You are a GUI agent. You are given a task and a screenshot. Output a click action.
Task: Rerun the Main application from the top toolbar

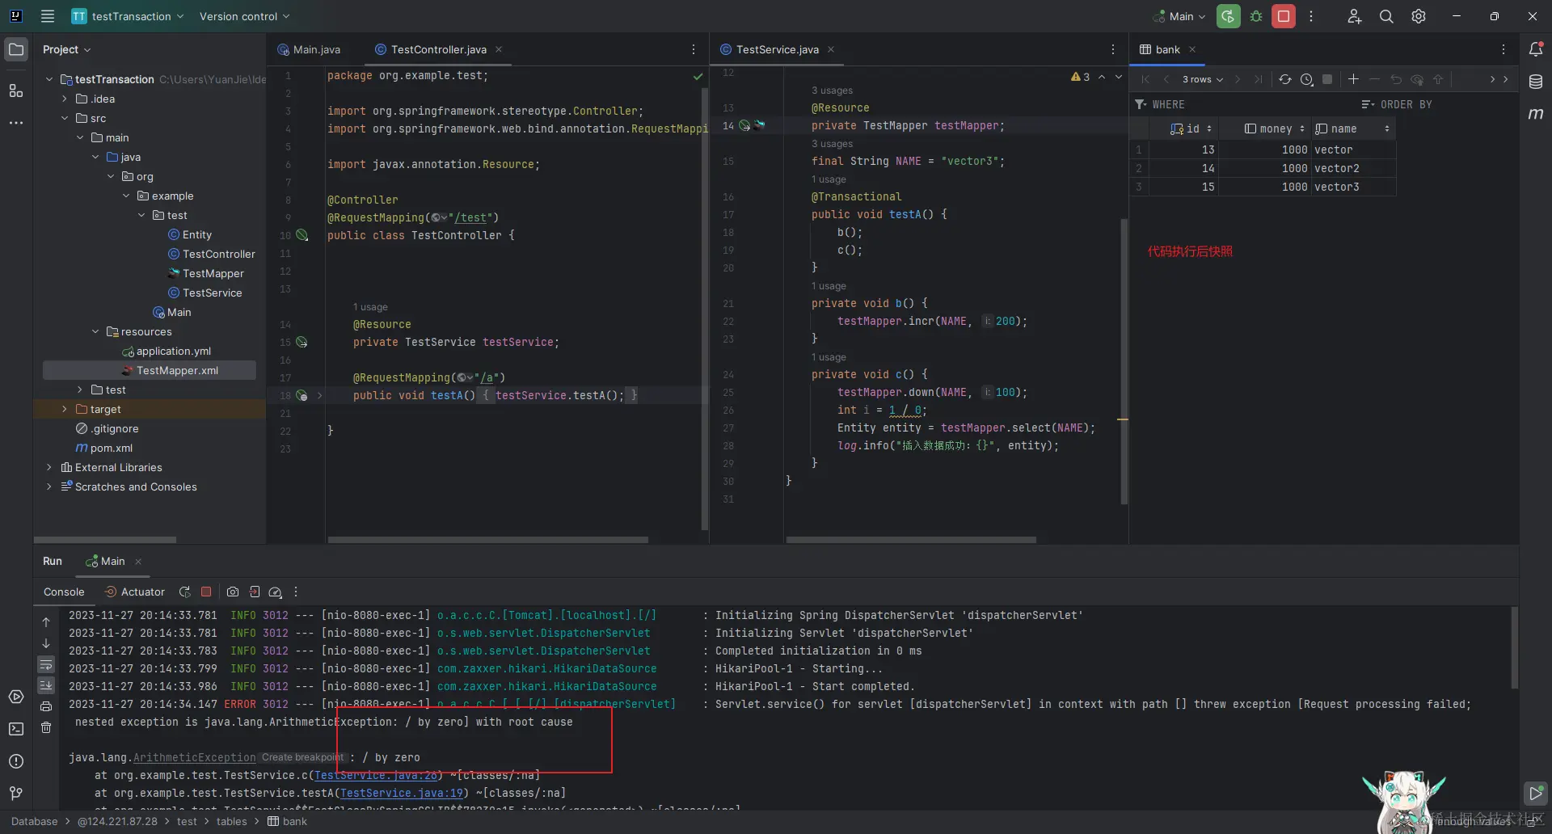(x=1228, y=16)
